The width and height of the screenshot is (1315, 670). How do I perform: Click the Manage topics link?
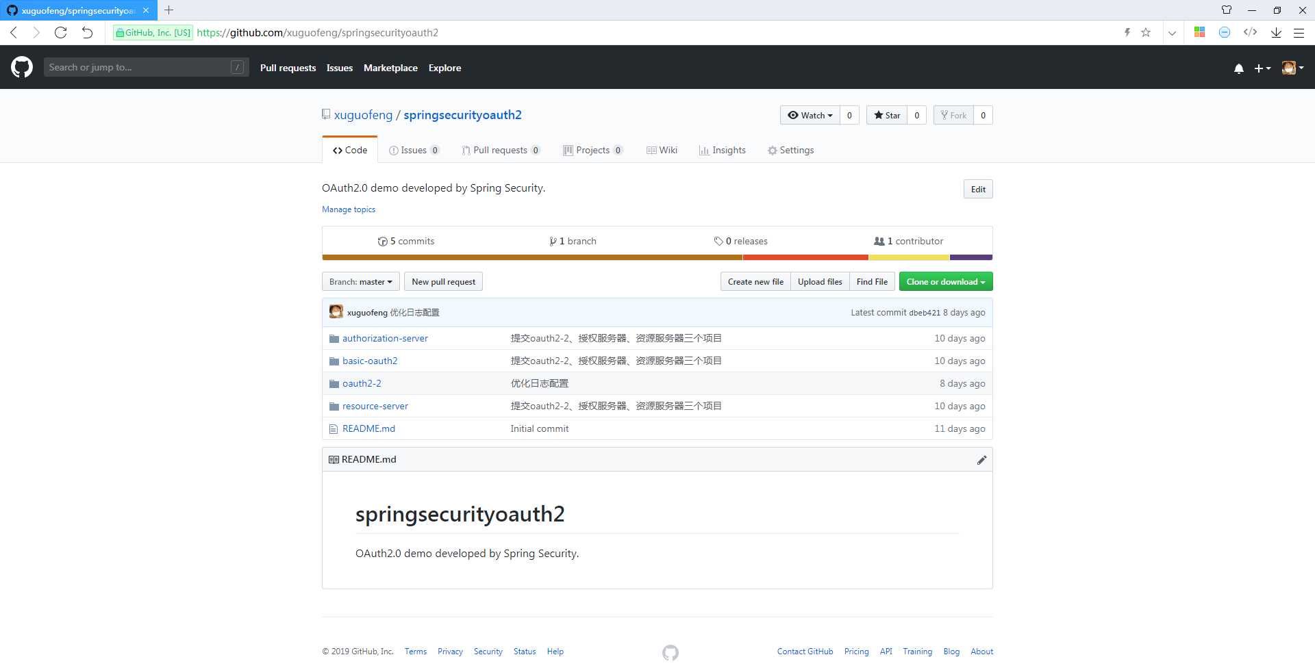[x=349, y=209]
